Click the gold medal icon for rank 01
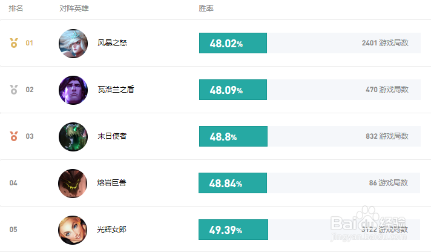This screenshot has height=252, width=431. tap(14, 43)
